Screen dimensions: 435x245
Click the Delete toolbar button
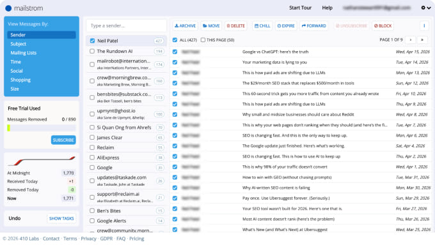(236, 26)
